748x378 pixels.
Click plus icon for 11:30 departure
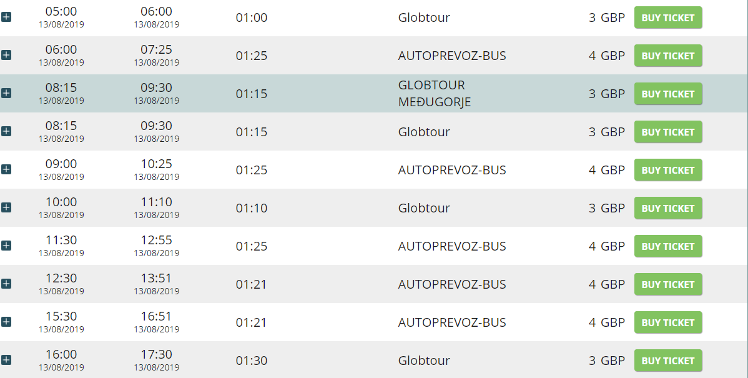tap(6, 246)
